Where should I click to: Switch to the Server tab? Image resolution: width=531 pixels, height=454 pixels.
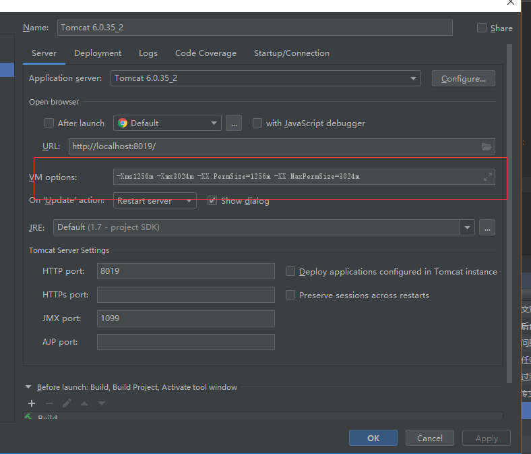[44, 53]
